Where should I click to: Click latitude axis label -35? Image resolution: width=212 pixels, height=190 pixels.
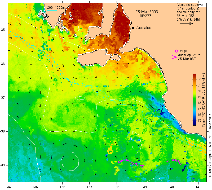point(3,30)
